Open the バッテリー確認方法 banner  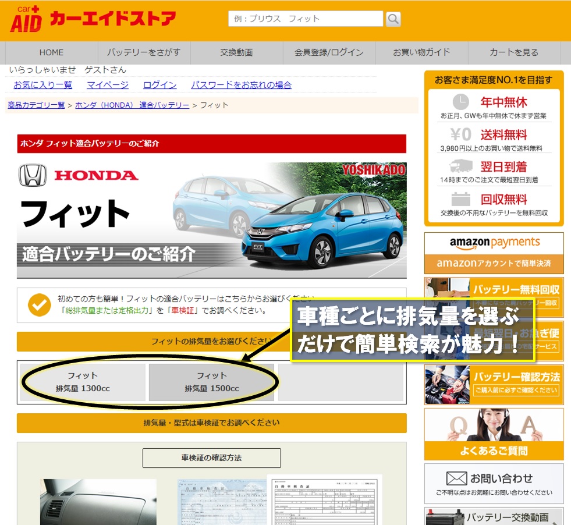point(494,385)
